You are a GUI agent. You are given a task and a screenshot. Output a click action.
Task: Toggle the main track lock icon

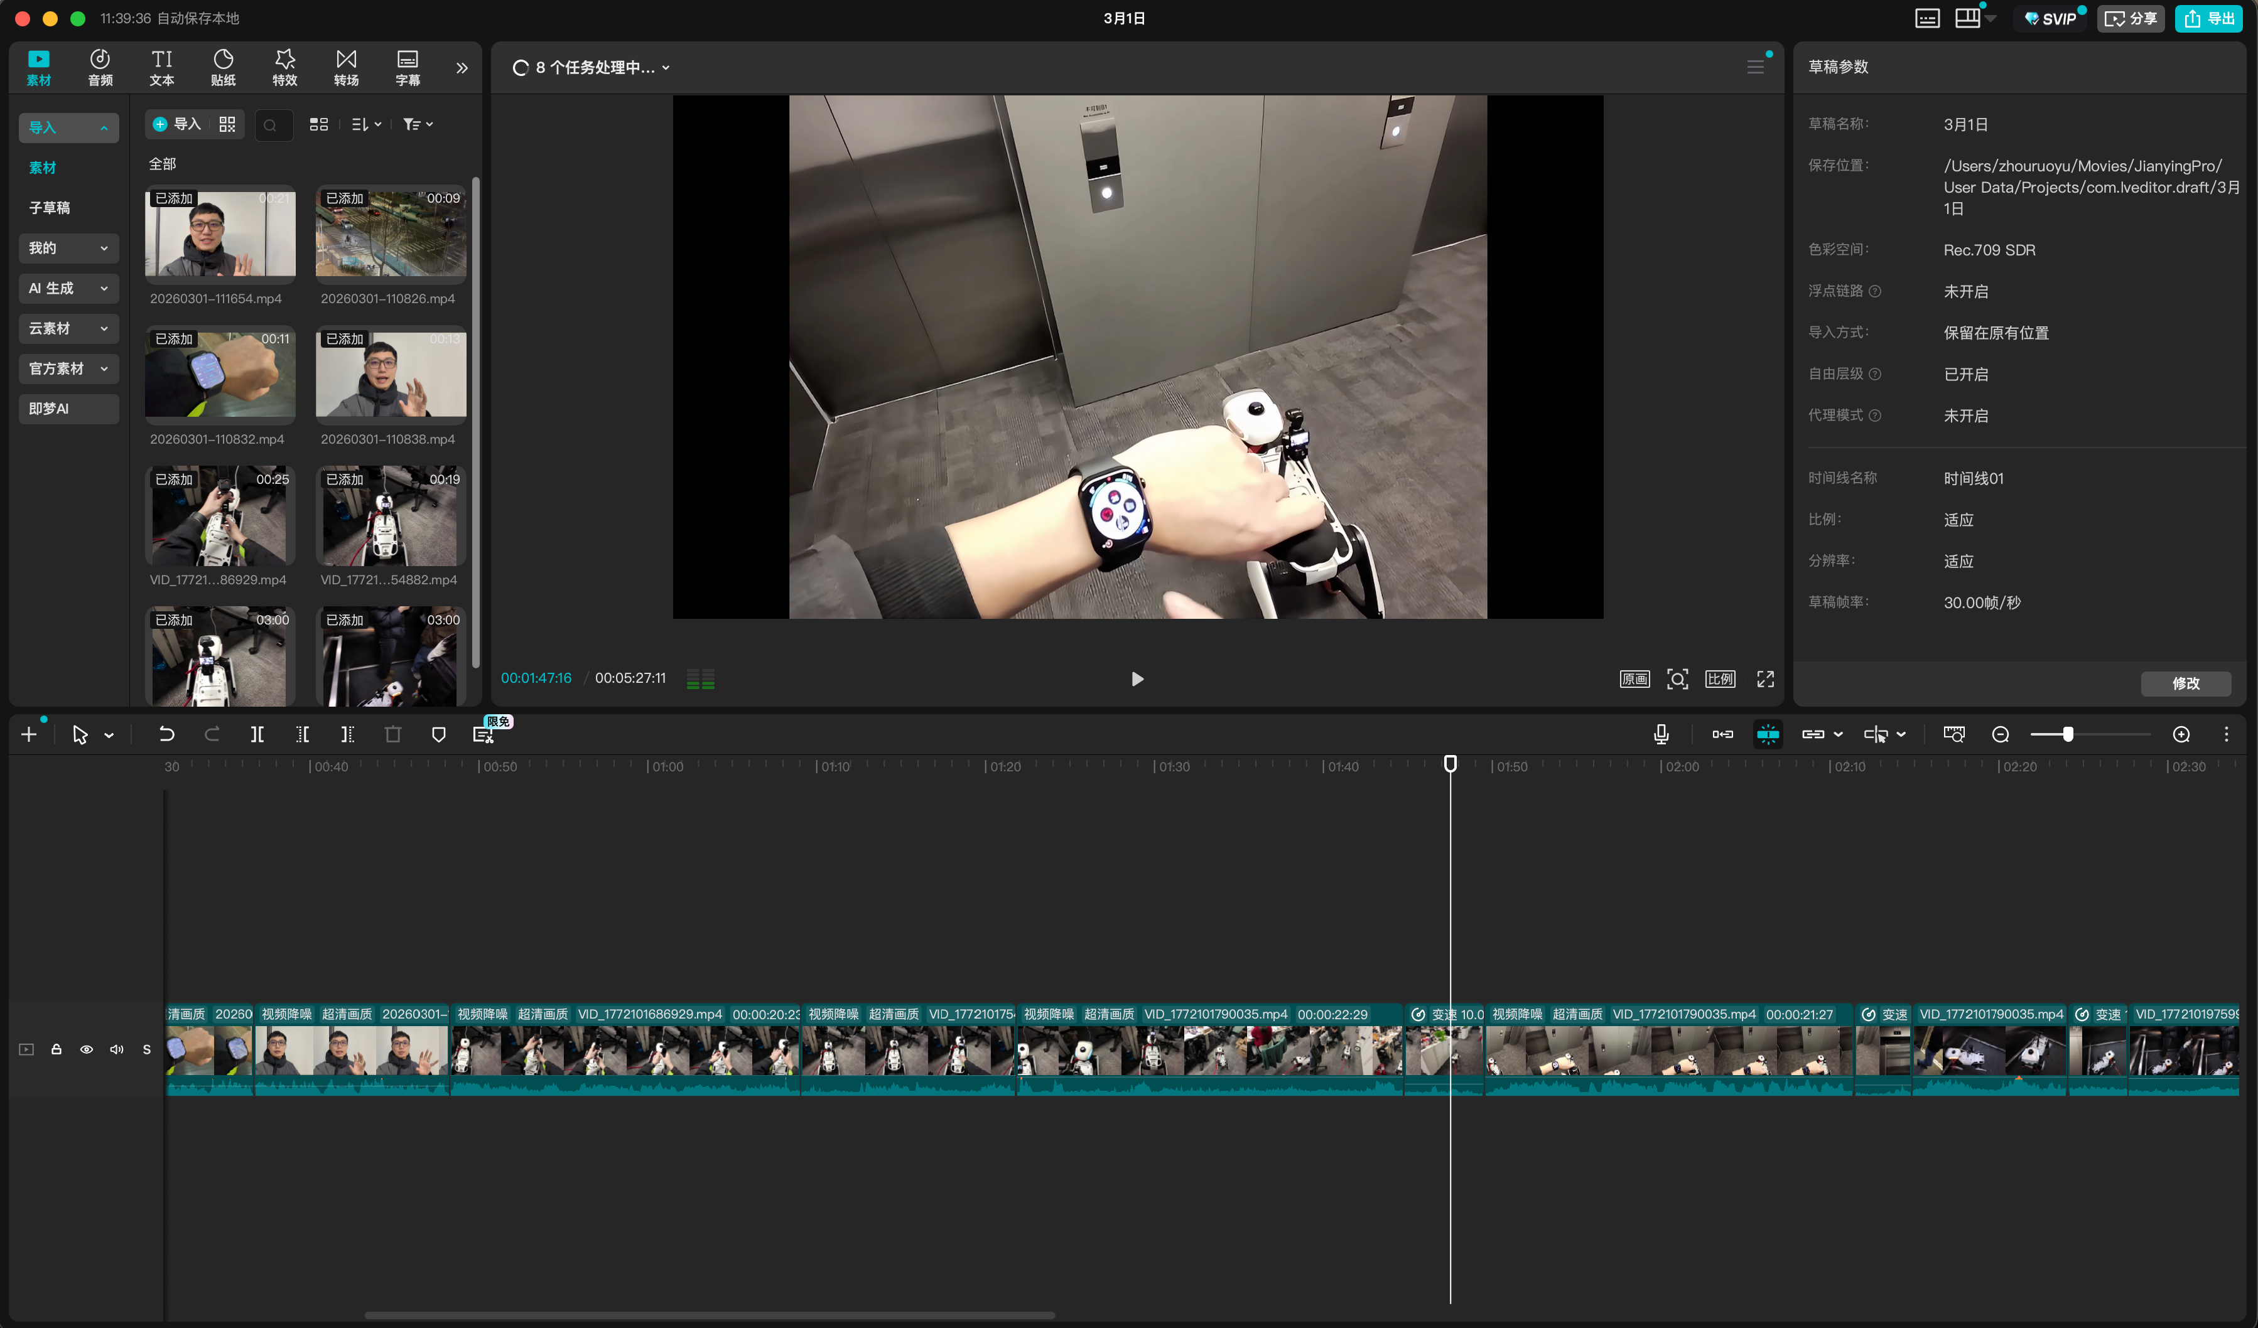pos(57,1049)
